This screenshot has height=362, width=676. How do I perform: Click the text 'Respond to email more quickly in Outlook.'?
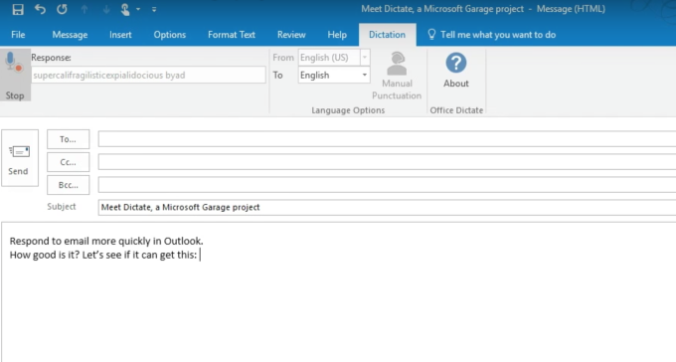[106, 241]
